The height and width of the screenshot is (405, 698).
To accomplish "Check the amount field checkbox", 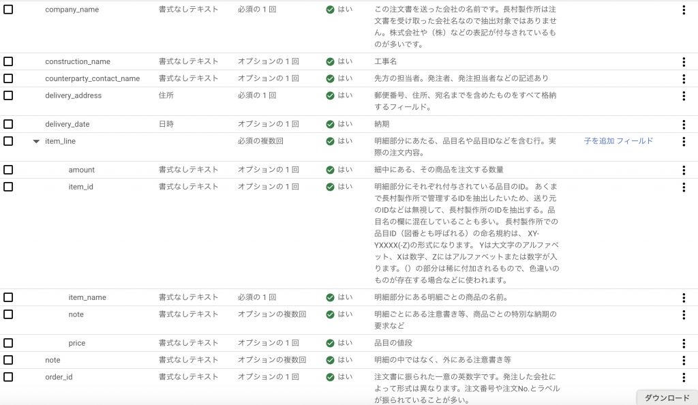I will pyautogui.click(x=8, y=170).
